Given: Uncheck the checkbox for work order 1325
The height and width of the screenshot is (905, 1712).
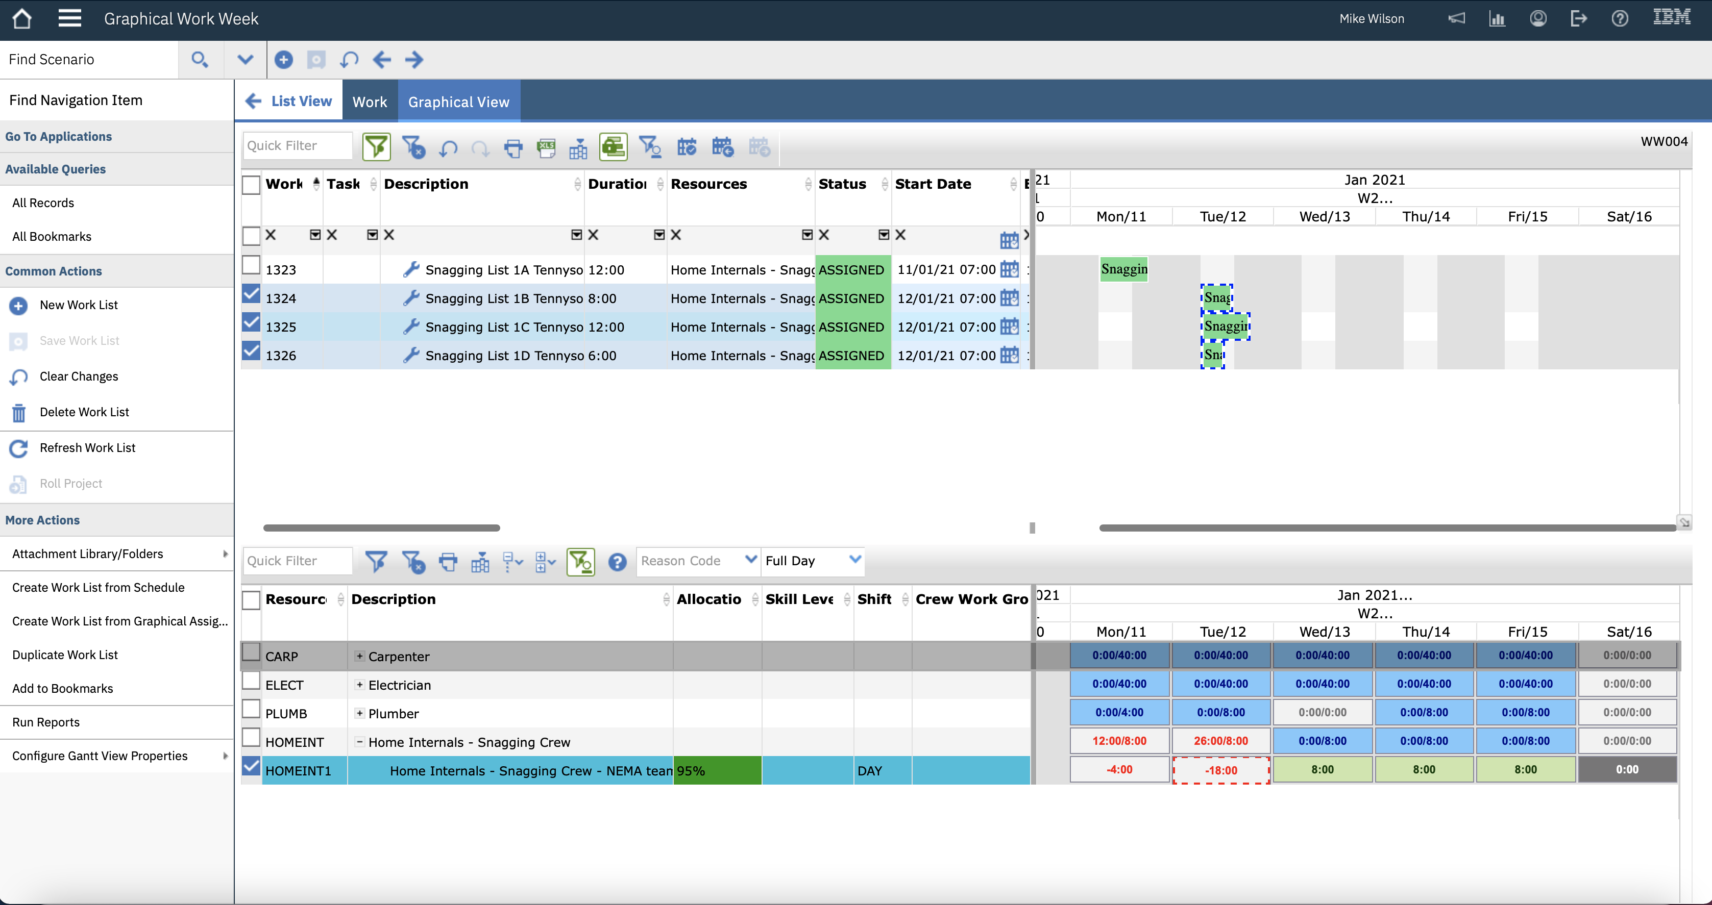Looking at the screenshot, I should click(x=251, y=323).
